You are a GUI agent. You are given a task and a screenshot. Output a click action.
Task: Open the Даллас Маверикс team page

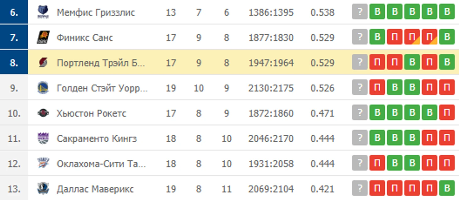click(95, 189)
